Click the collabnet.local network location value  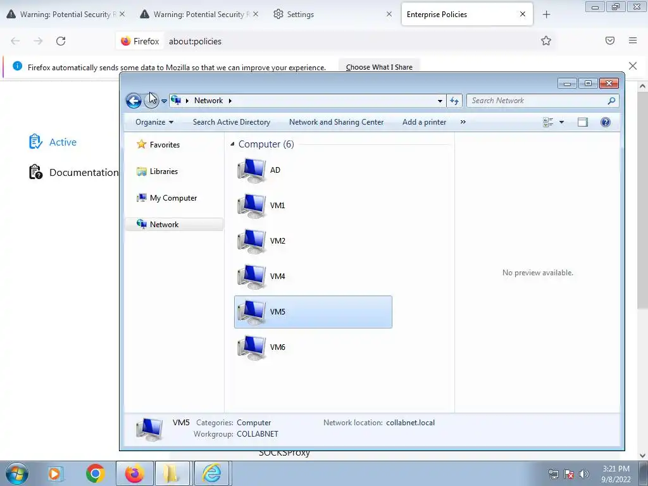[x=410, y=423]
